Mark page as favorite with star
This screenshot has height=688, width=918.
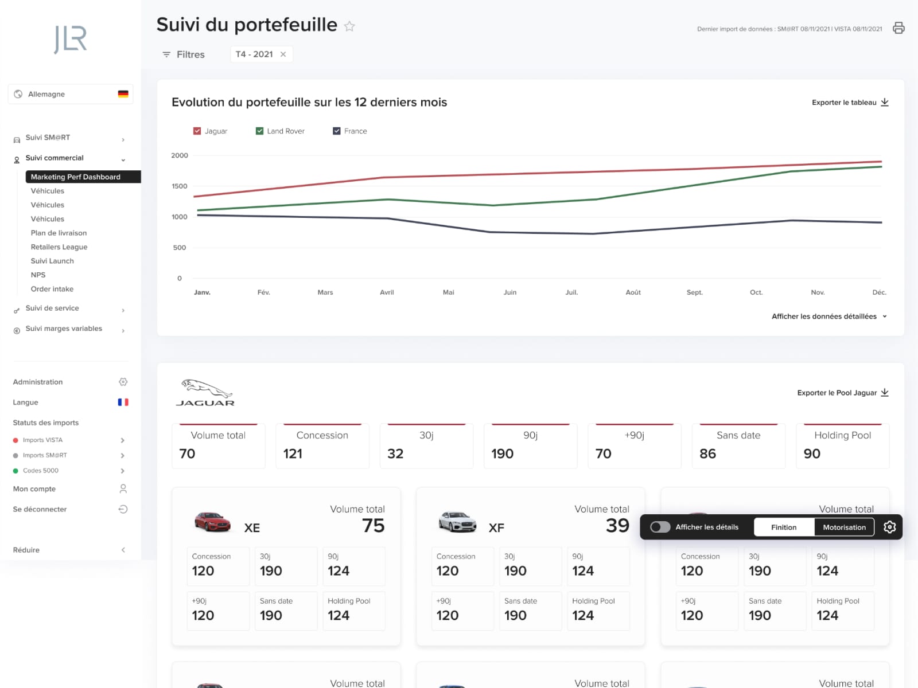pos(349,26)
